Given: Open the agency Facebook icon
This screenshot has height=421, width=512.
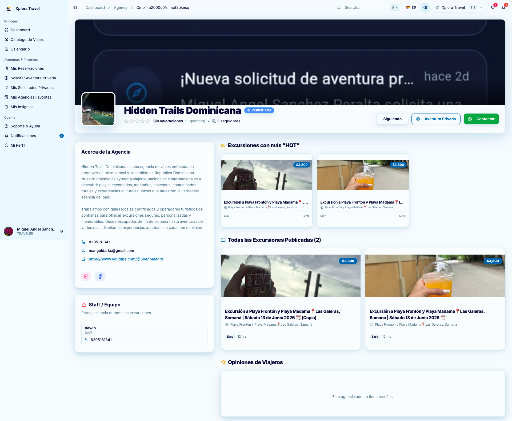Looking at the screenshot, I should 100,276.
